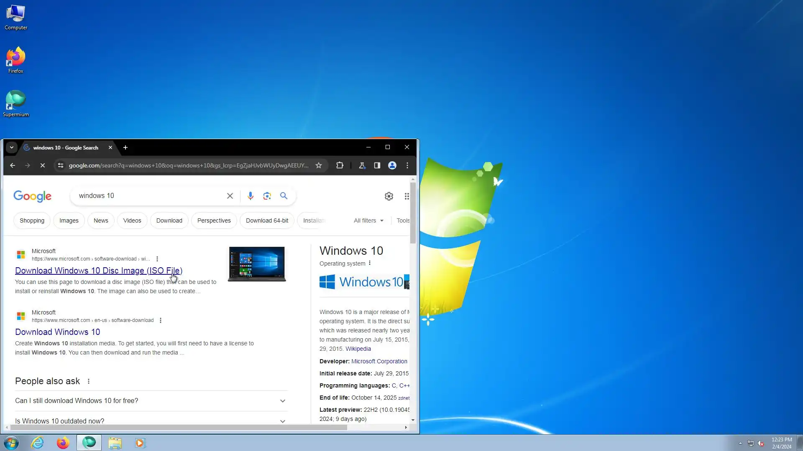The image size is (803, 451).
Task: Open the Wikipedia link in knowledge panel
Action: 358,349
